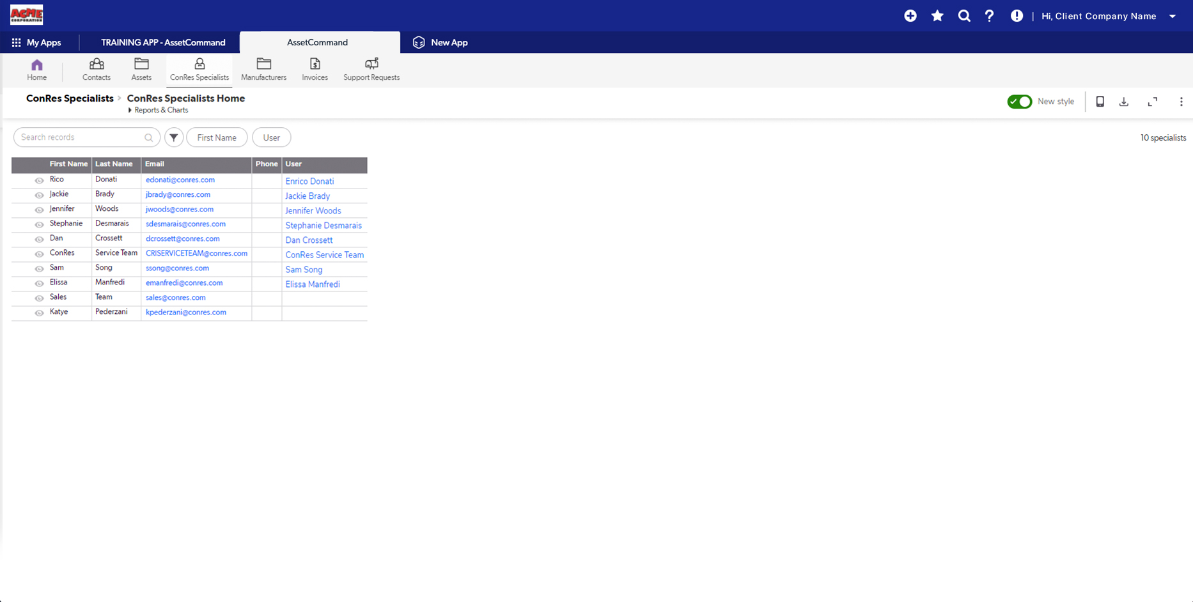
Task: View record eye icon for Elissa
Action: [x=39, y=284]
